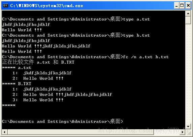Click the 'type a.txt' command text
The width and height of the screenshot is (193, 137).
tap(136, 19)
